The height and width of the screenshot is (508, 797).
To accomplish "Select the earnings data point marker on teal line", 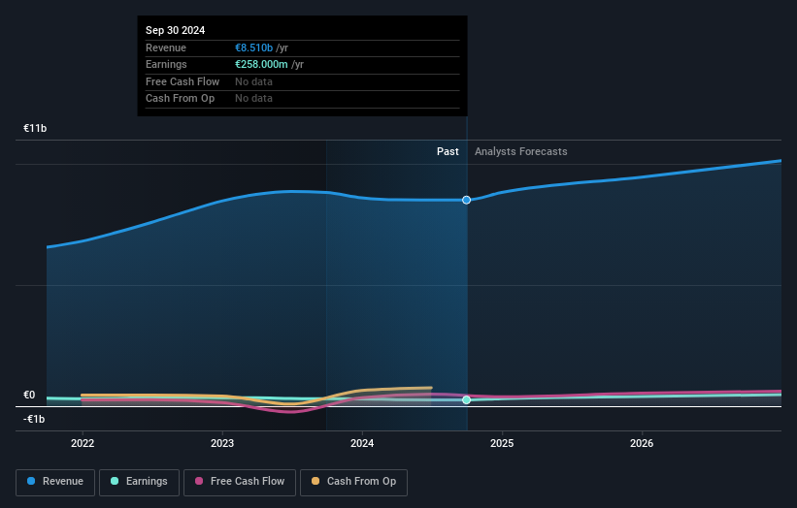I will [x=467, y=399].
